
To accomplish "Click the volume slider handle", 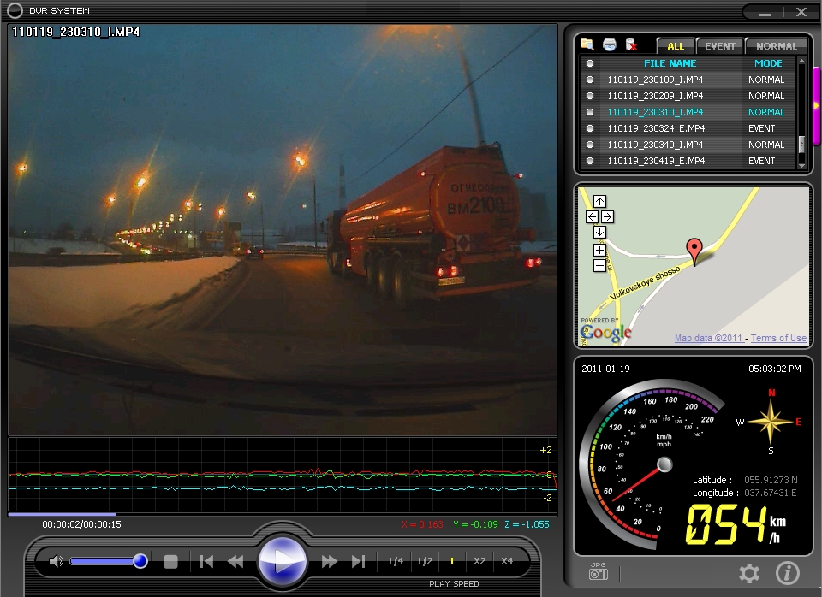I will click(x=140, y=561).
